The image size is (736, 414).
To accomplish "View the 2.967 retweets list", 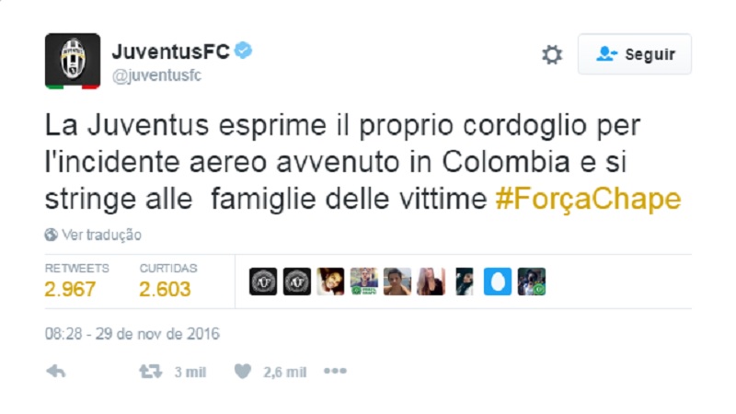I will click(77, 281).
